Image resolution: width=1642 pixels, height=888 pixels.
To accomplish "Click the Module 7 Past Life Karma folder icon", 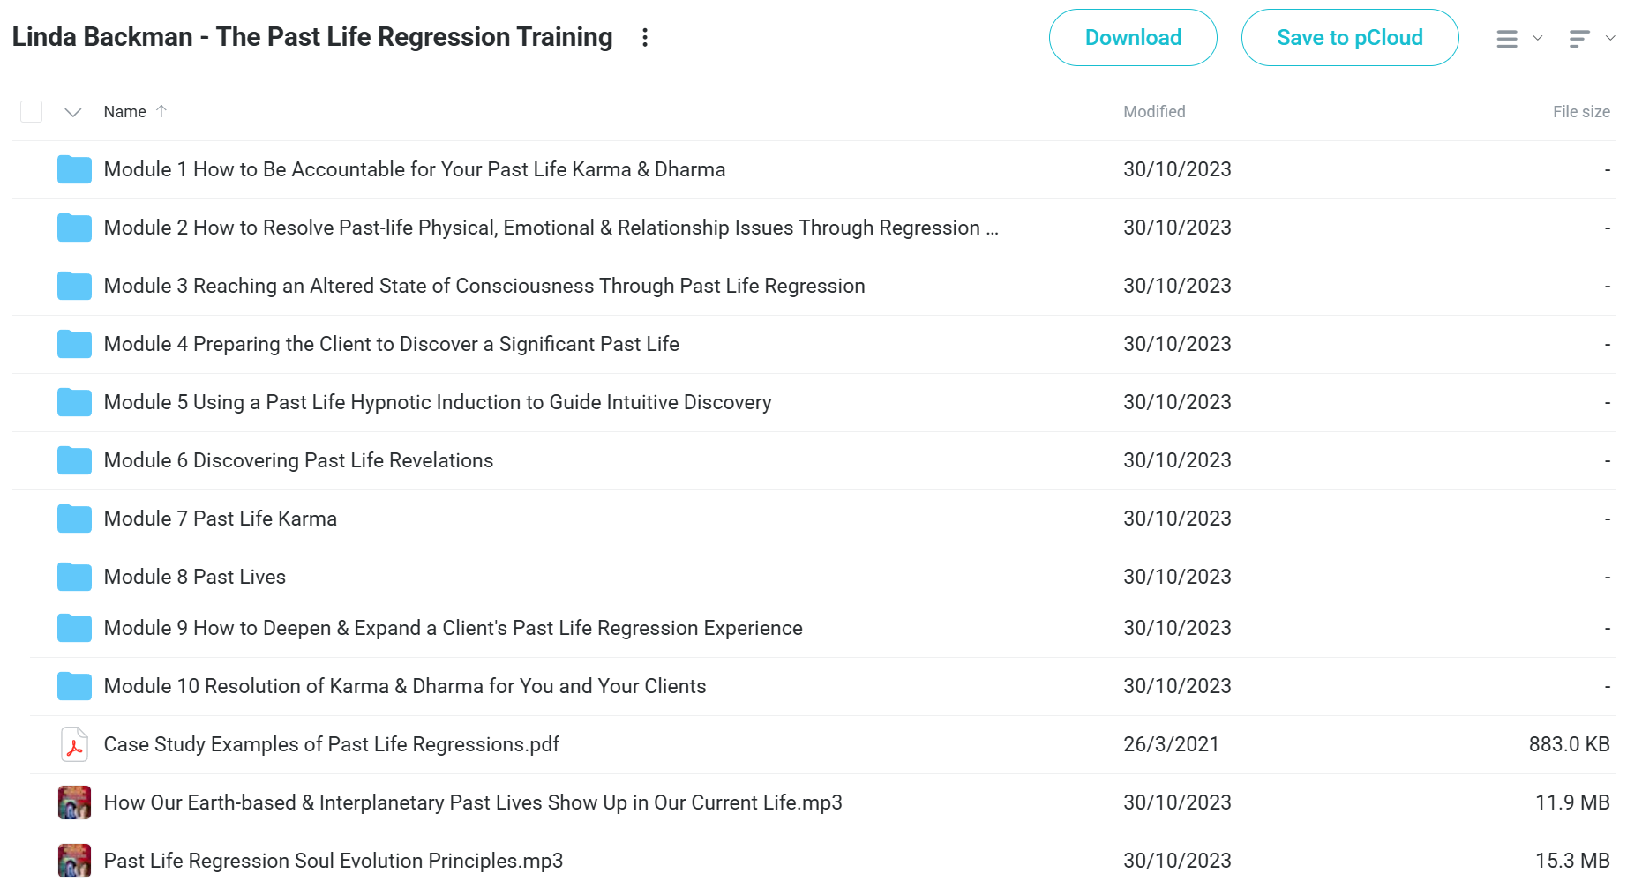I will (x=74, y=519).
